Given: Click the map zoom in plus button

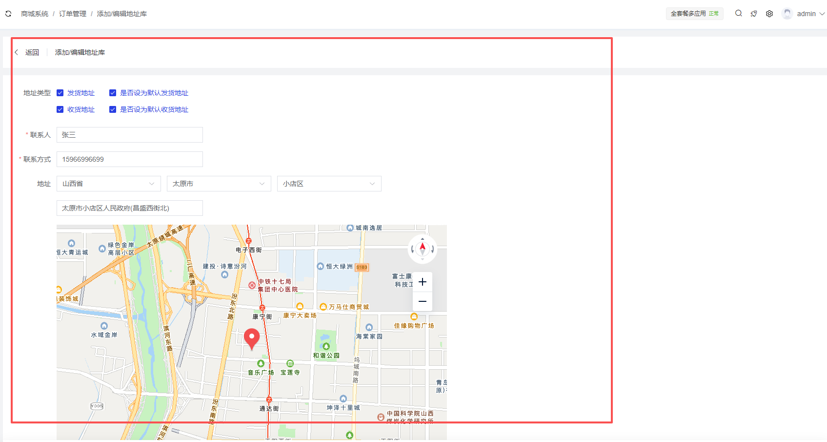Looking at the screenshot, I should click(x=423, y=282).
